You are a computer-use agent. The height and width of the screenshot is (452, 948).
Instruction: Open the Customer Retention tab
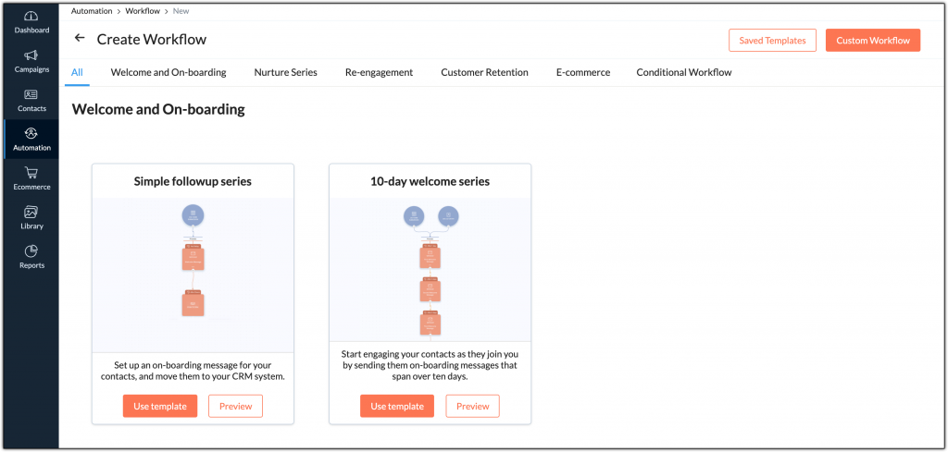484,72
